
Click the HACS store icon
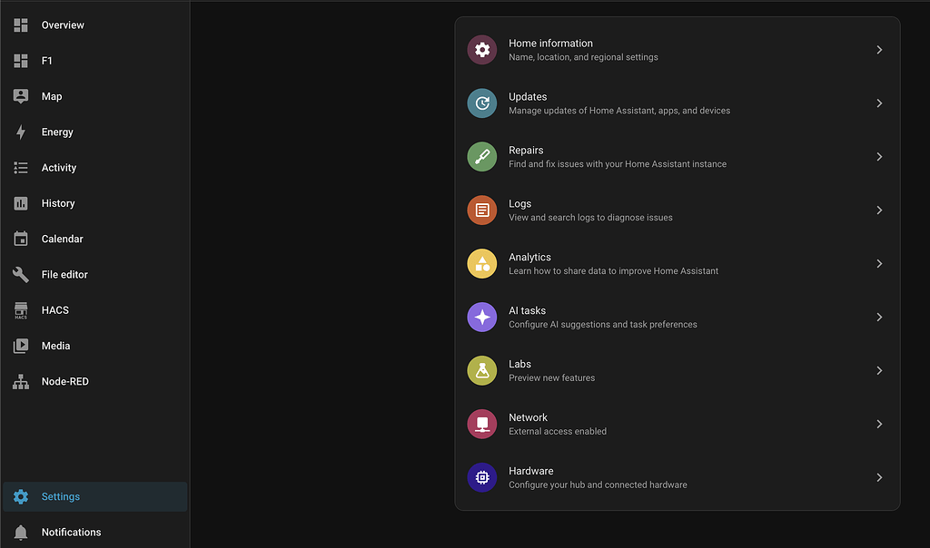click(x=21, y=310)
